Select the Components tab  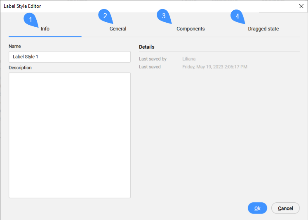pyautogui.click(x=190, y=29)
